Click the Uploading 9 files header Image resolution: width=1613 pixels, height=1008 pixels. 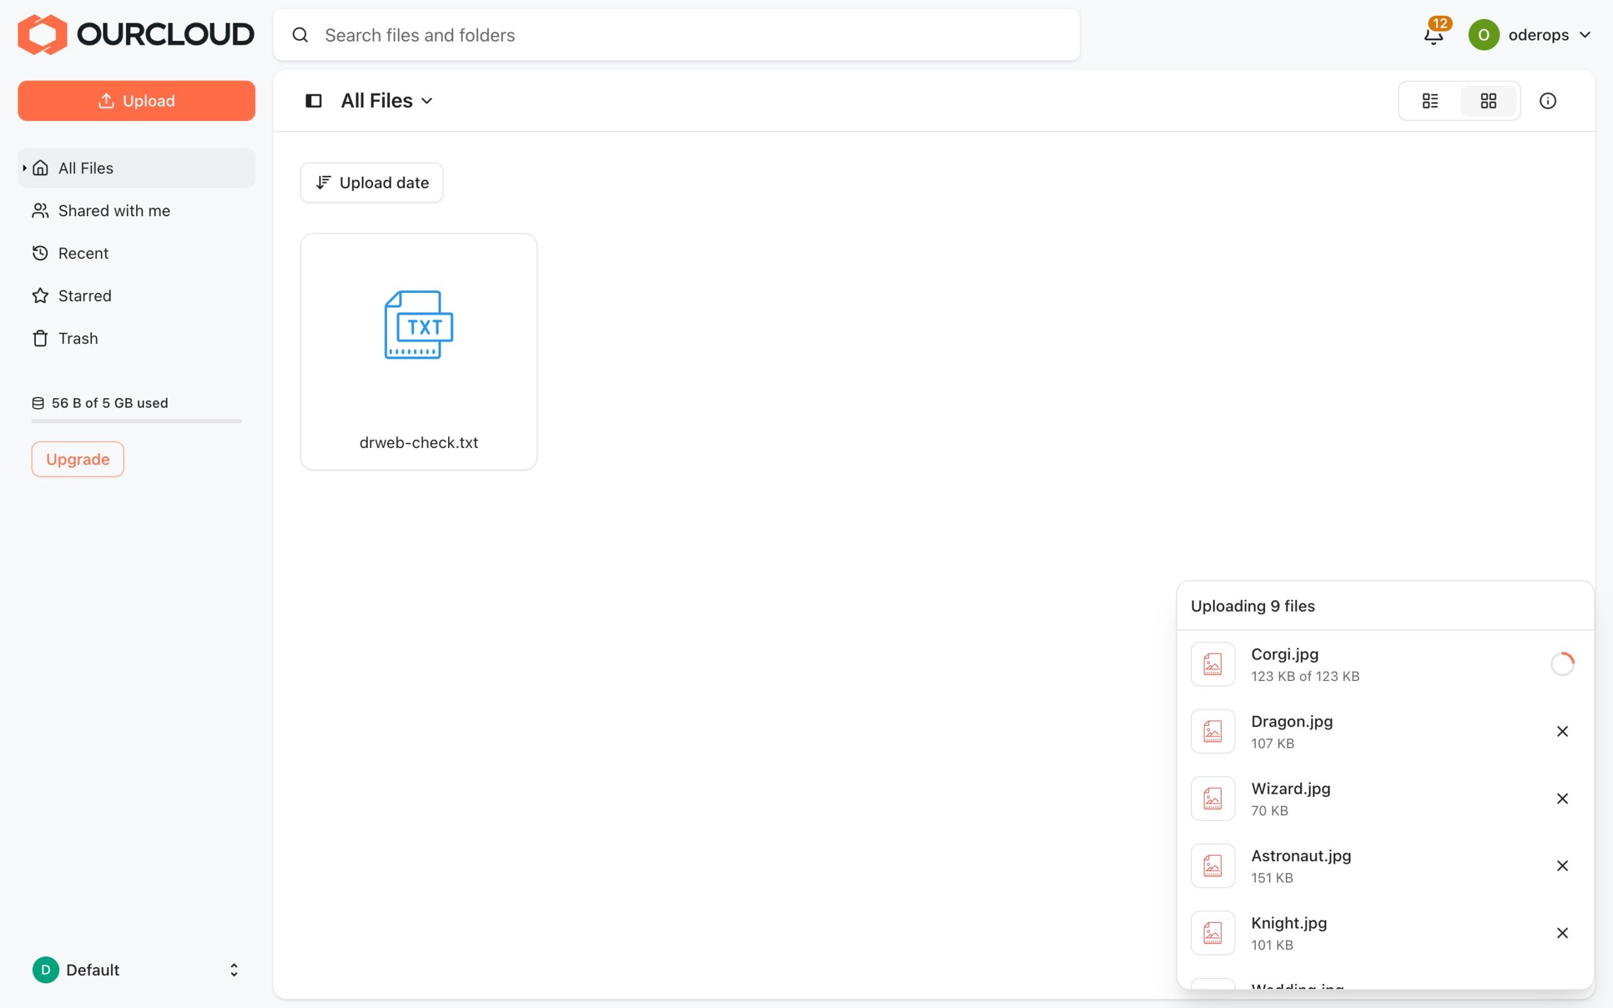point(1253,606)
